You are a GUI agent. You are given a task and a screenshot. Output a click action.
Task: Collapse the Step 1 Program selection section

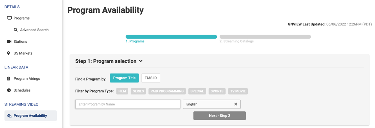(141, 61)
